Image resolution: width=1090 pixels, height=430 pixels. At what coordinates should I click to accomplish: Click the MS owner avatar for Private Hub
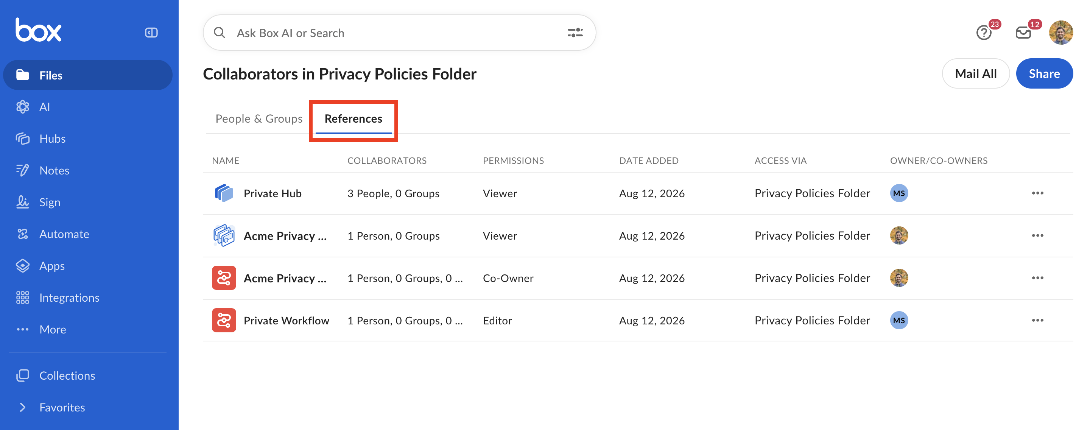click(x=899, y=193)
